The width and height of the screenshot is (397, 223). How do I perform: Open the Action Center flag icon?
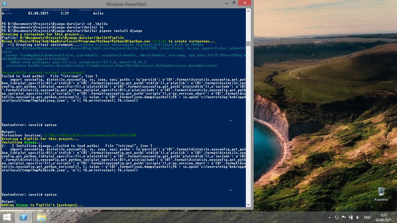pos(344,217)
